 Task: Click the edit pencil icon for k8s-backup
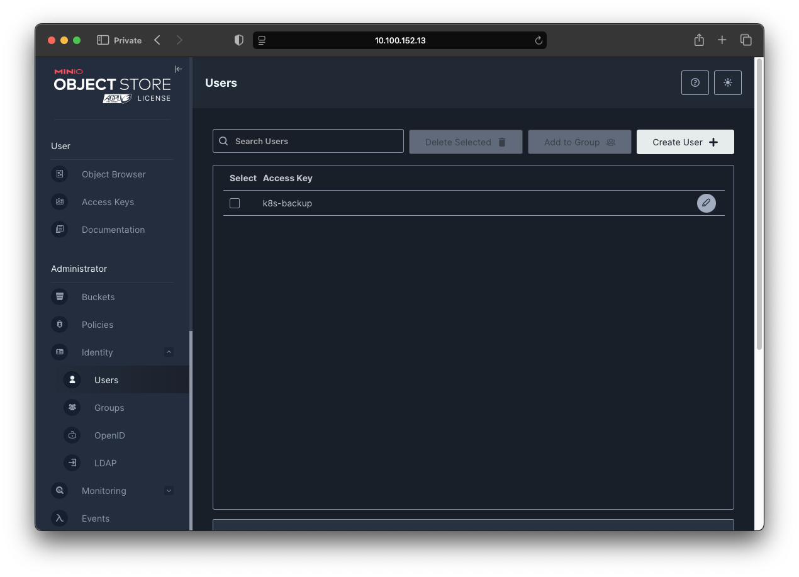coord(706,203)
